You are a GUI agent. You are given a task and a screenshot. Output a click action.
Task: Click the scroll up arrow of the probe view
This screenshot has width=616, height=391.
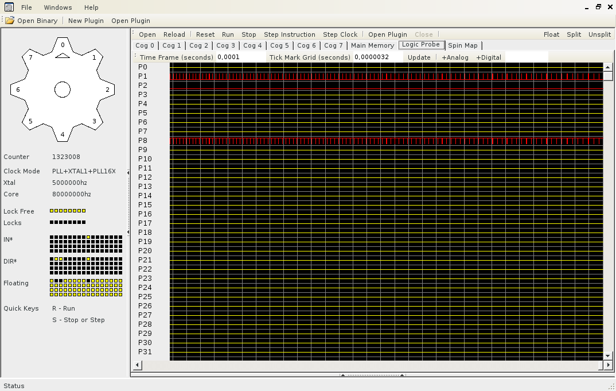(x=608, y=67)
